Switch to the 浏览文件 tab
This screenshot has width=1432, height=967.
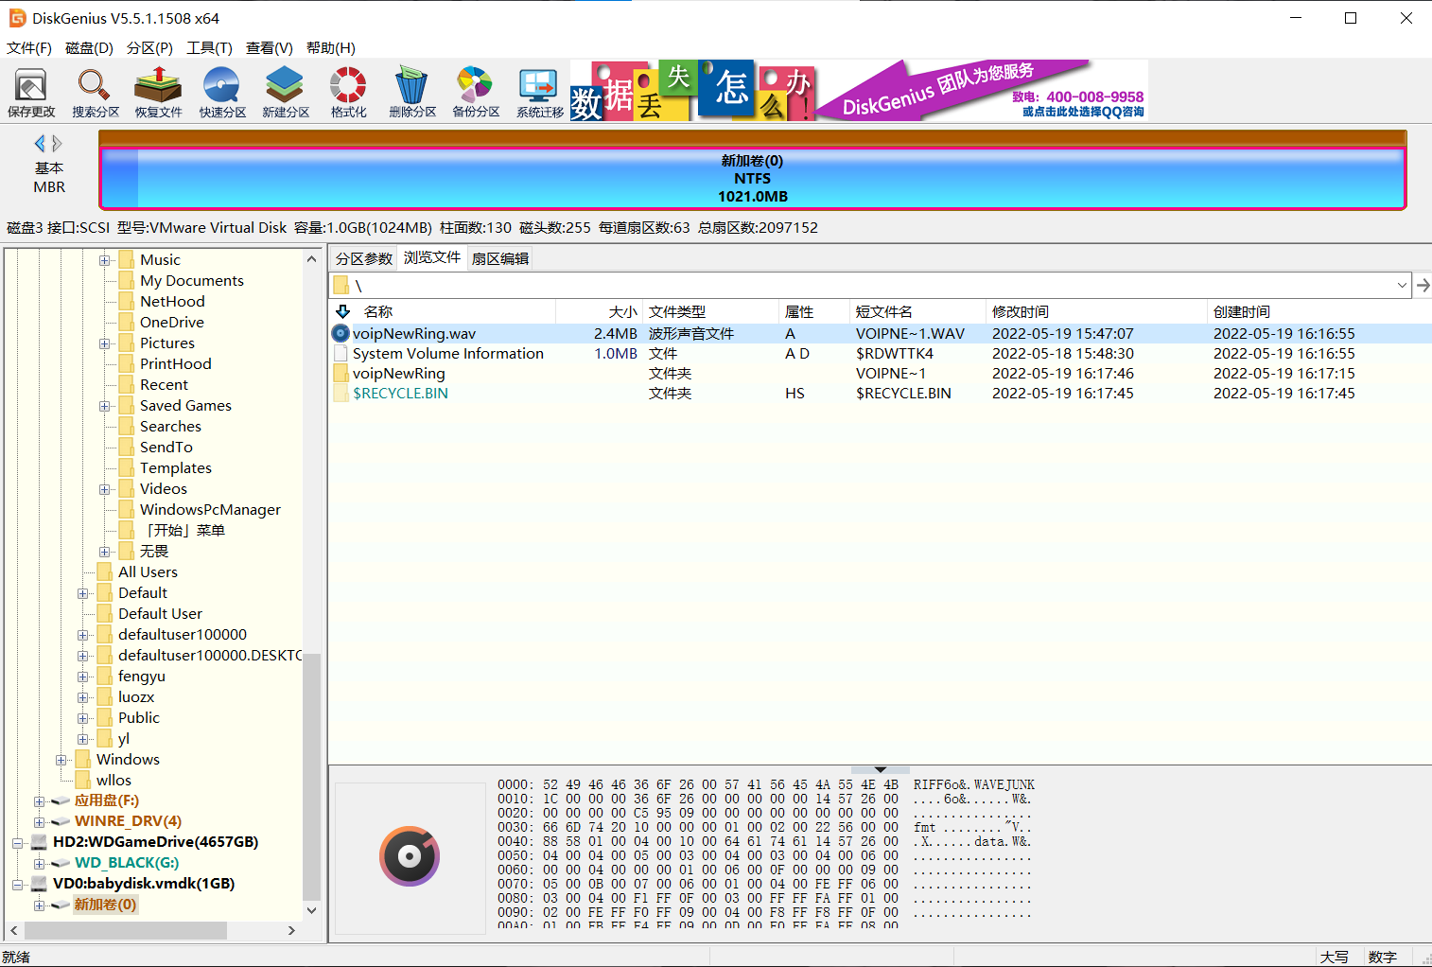coord(432,257)
